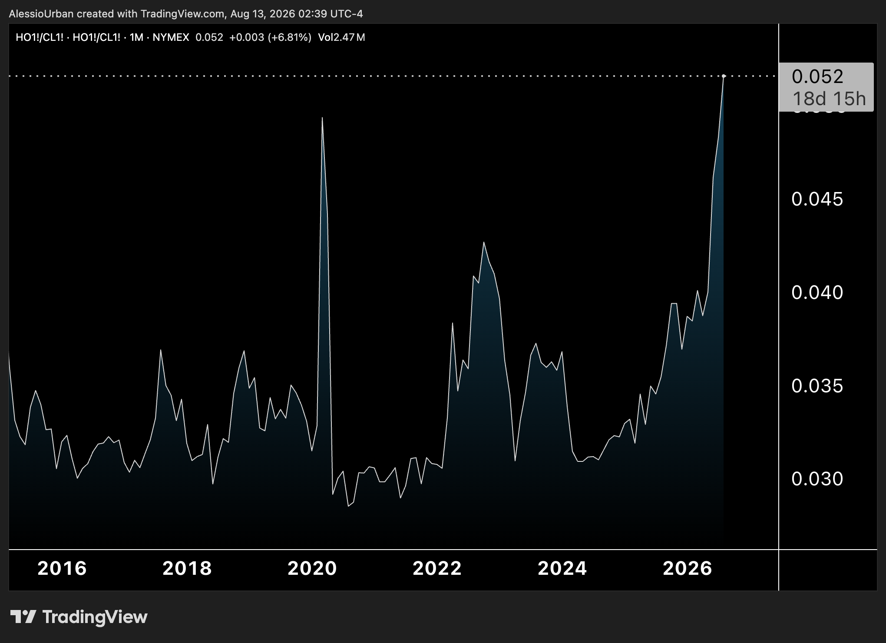Click the TradingView logo icon
886x643 pixels.
pos(23,616)
